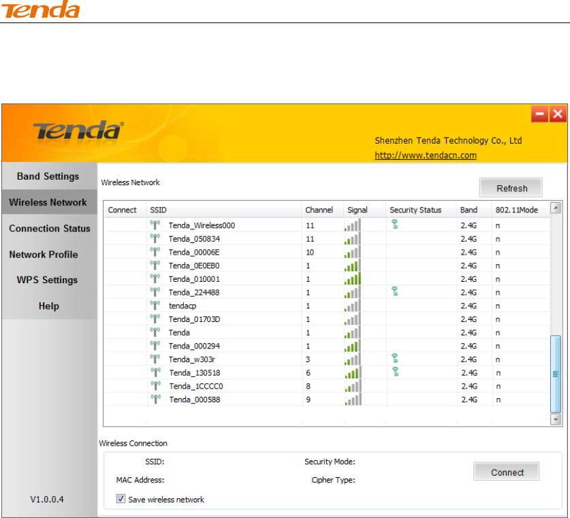Image resolution: width=570 pixels, height=518 pixels.
Task: Click antenna icon beside Tenda_1CCCC0
Action: point(155,386)
